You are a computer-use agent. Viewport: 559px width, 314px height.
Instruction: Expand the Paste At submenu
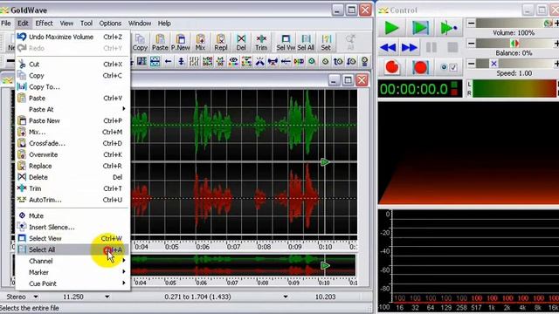tap(72, 110)
